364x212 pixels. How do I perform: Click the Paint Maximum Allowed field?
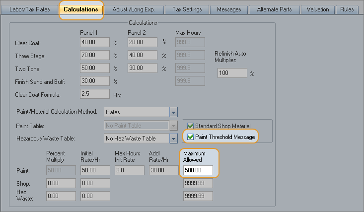[198, 170]
